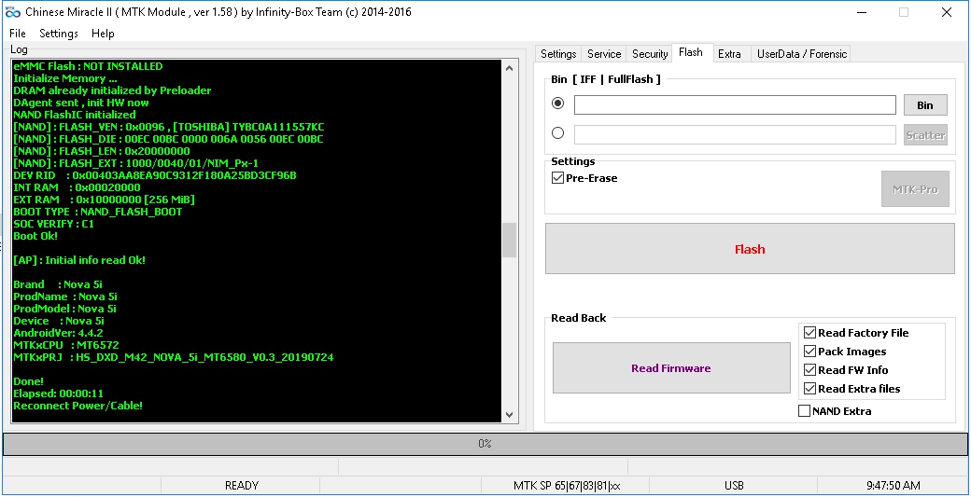Select the Flash tab

pyautogui.click(x=691, y=52)
